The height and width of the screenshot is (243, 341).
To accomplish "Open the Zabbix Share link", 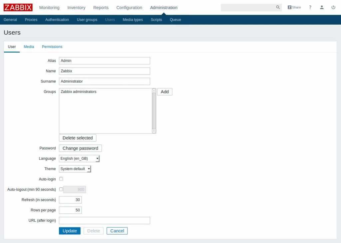I will click(x=294, y=7).
